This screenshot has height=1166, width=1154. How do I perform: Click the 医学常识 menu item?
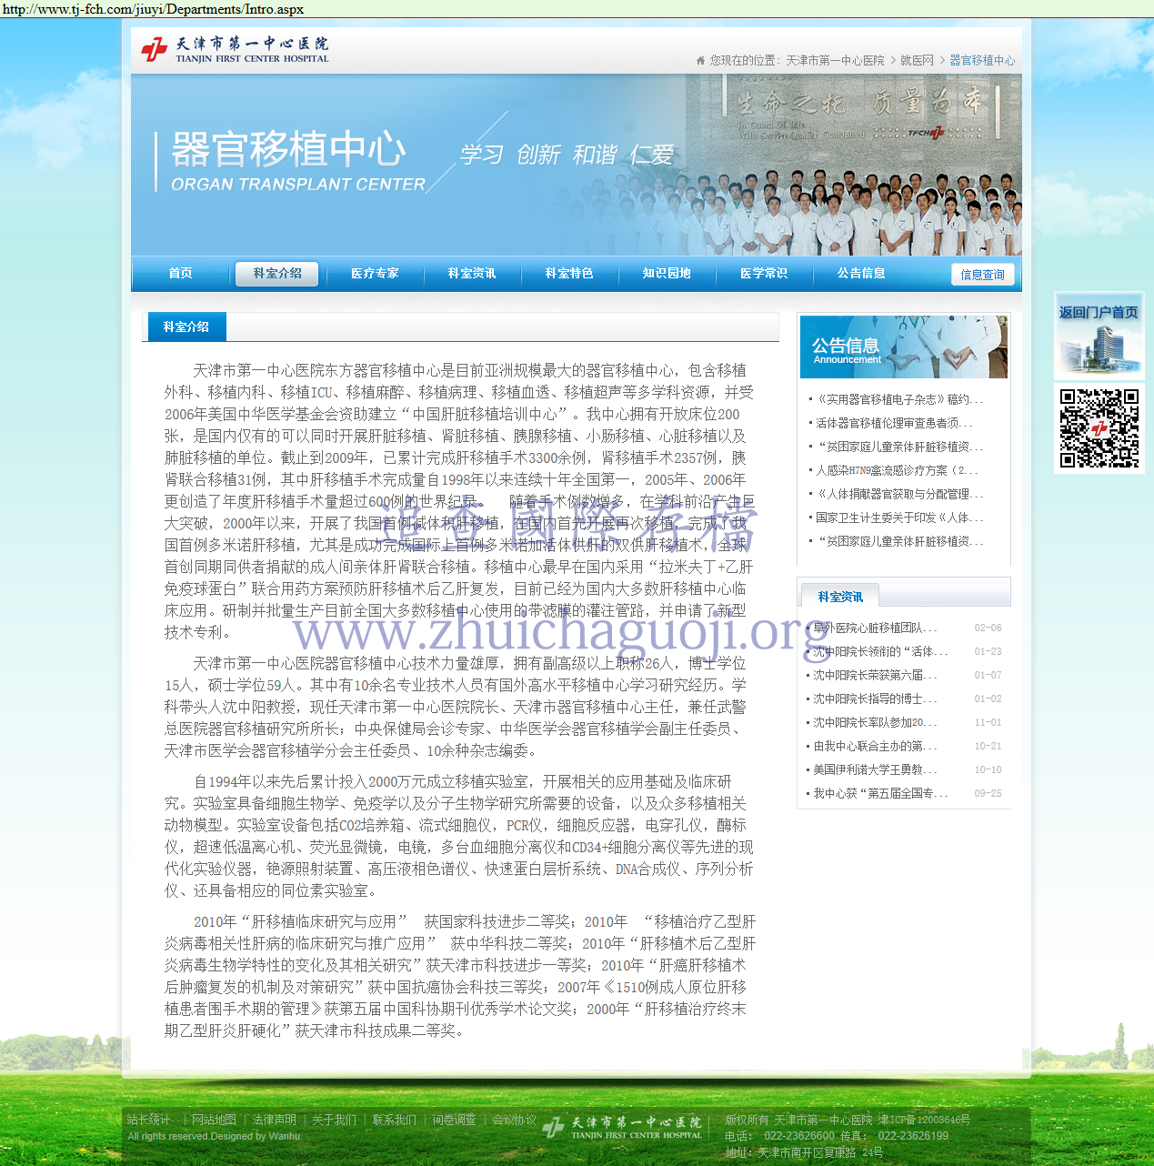[x=764, y=274]
